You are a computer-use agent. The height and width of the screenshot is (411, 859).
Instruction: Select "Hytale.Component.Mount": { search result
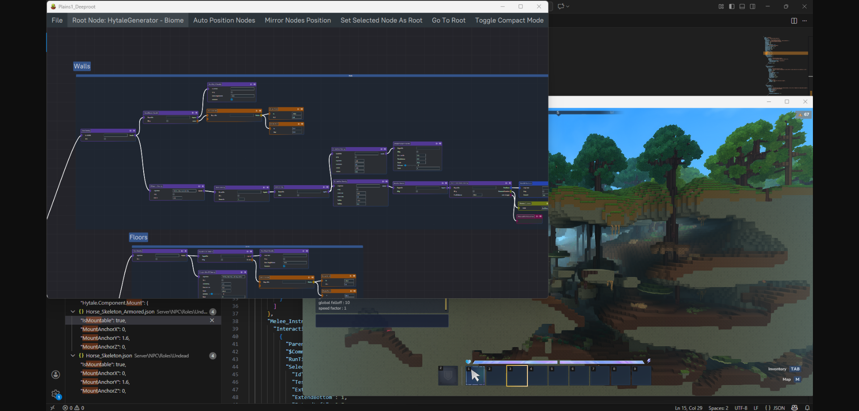114,303
